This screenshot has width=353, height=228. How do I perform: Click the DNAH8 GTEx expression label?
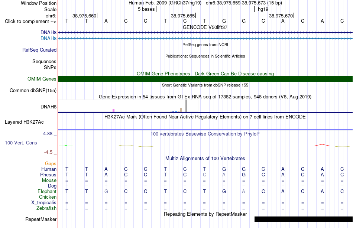click(x=48, y=107)
